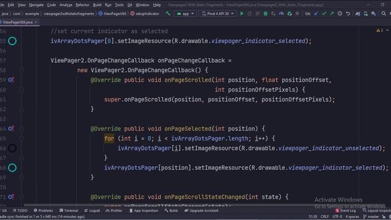Toggle the code fold marker on line 62

21,109
